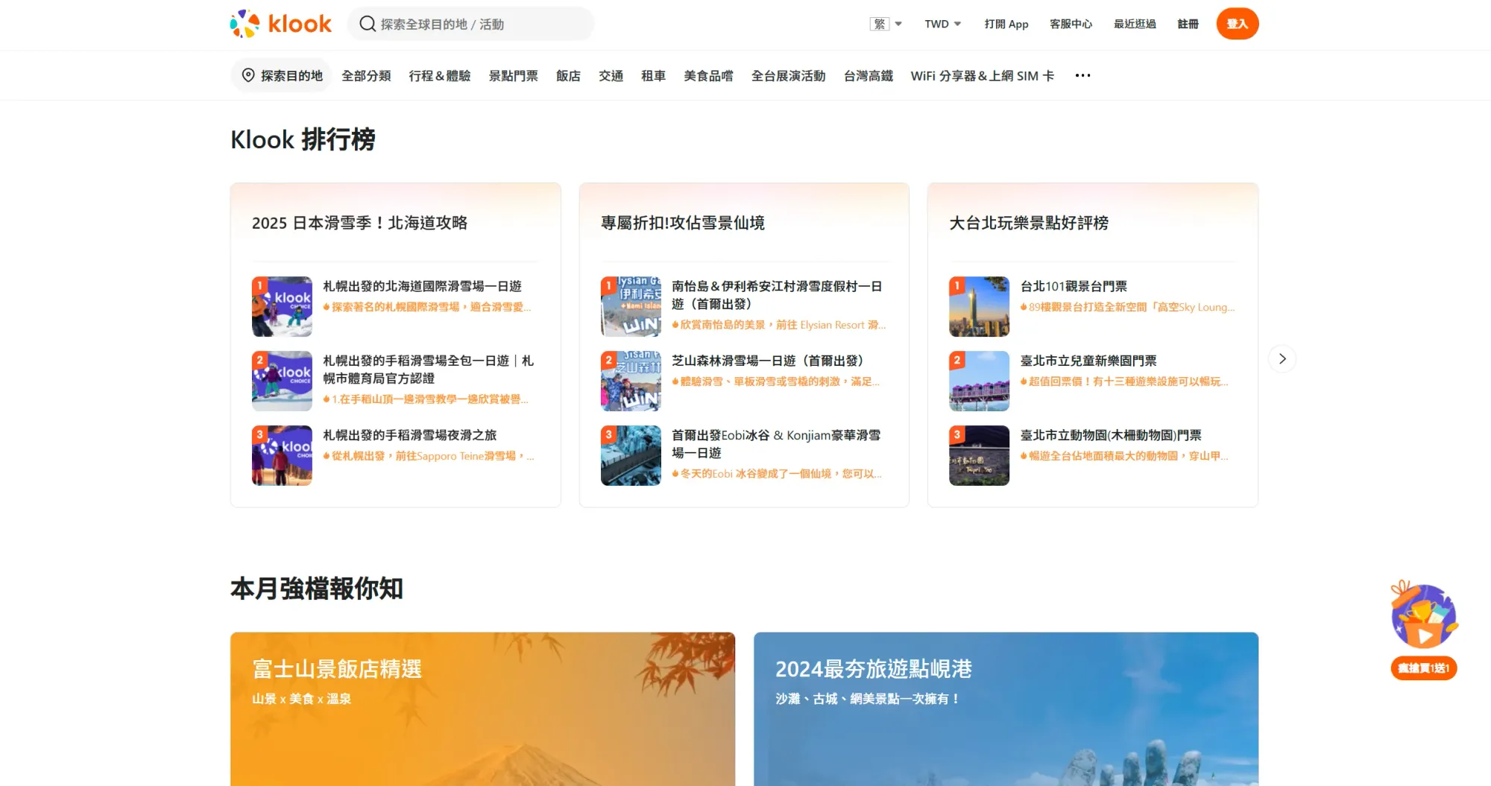The image size is (1491, 786).
Task: Click 南怡島＆伊利希安江村滑雪度假村一日遊 title
Action: 777,295
